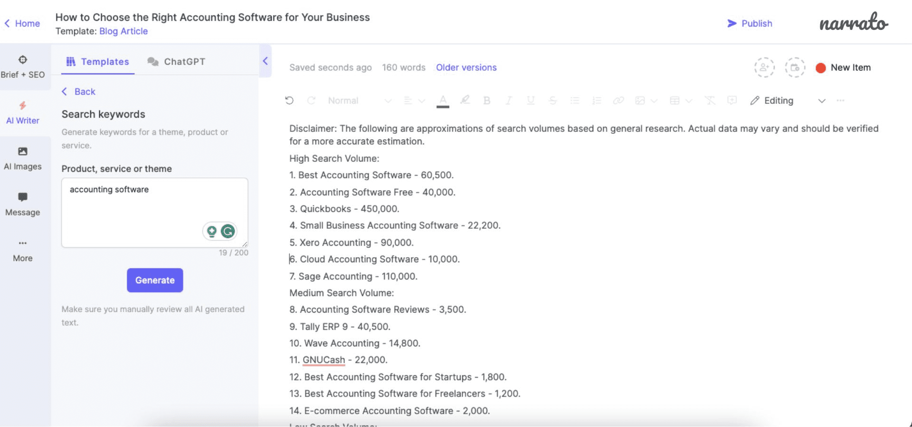The image size is (912, 427).
Task: Go back to Home
Action: (22, 23)
